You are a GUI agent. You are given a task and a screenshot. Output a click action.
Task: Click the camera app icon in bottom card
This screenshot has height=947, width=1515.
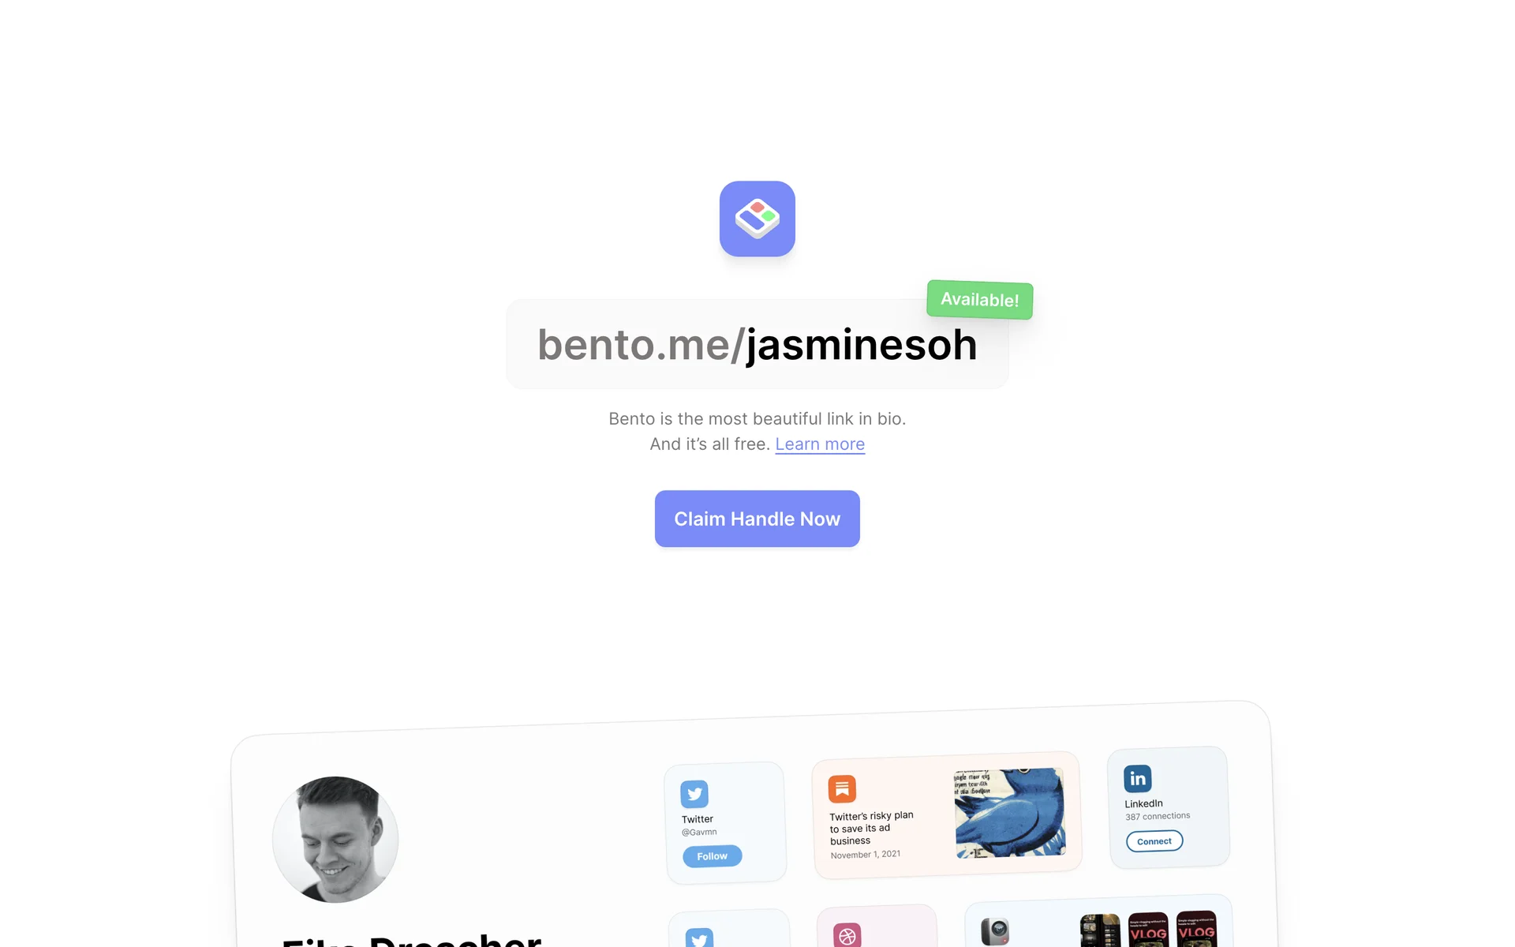[x=994, y=931]
